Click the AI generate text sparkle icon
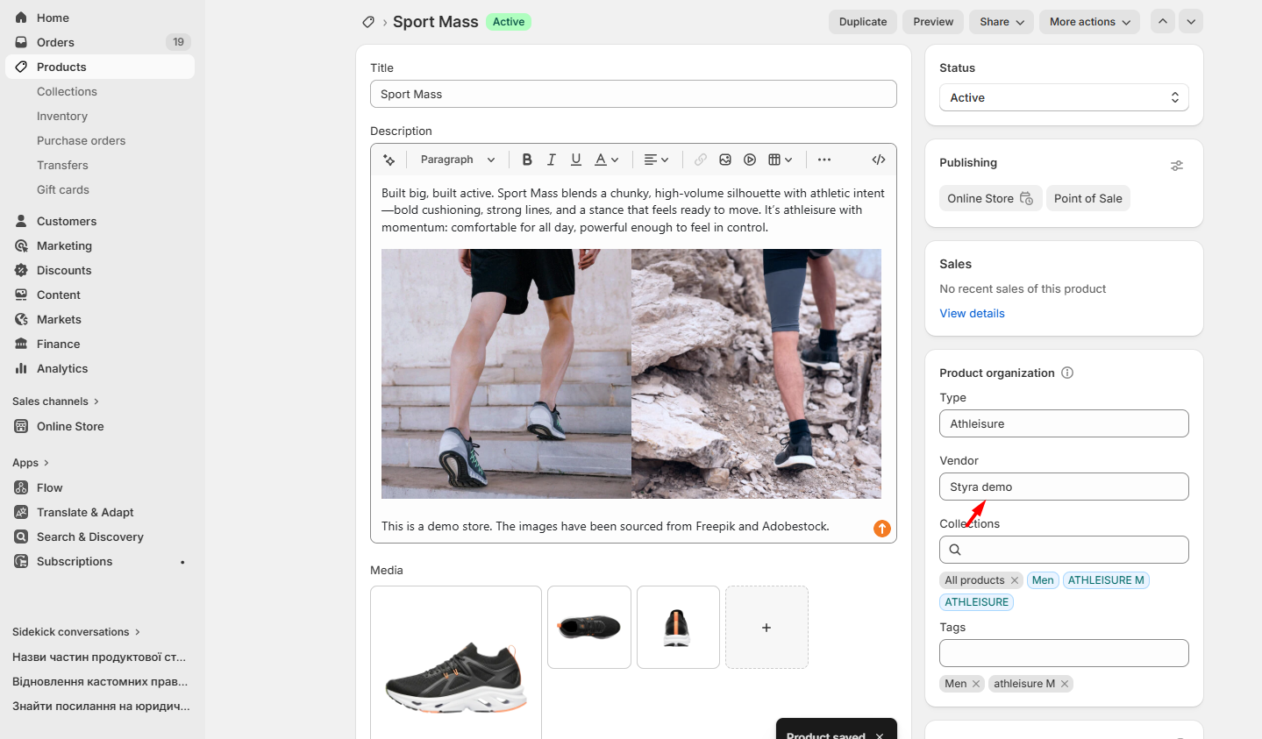 tap(389, 160)
